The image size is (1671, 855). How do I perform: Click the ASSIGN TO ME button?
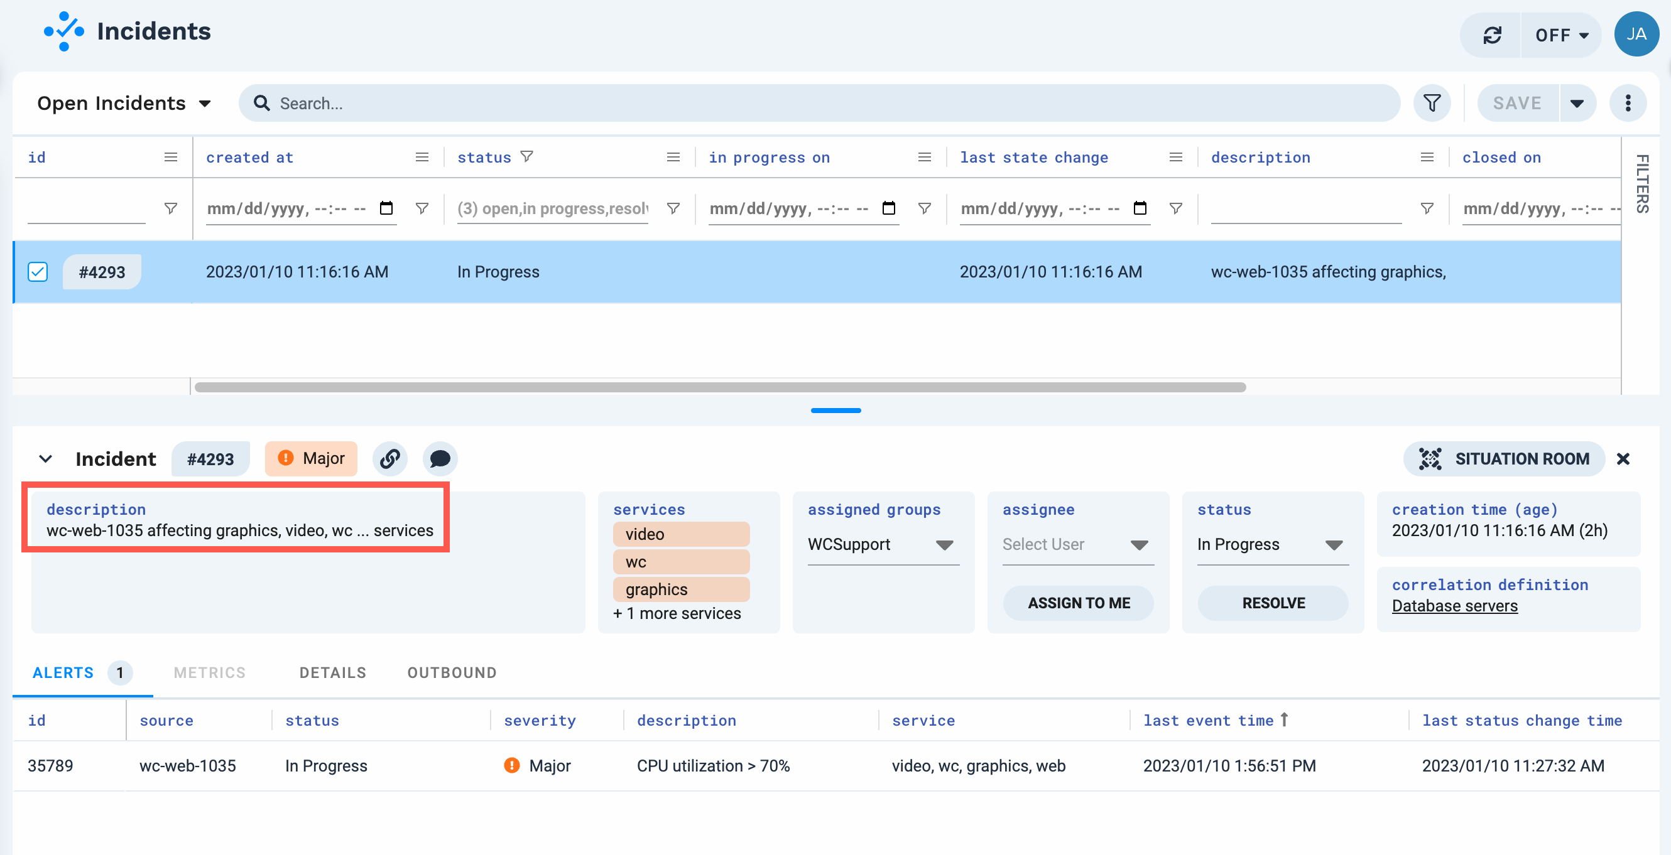(1078, 603)
